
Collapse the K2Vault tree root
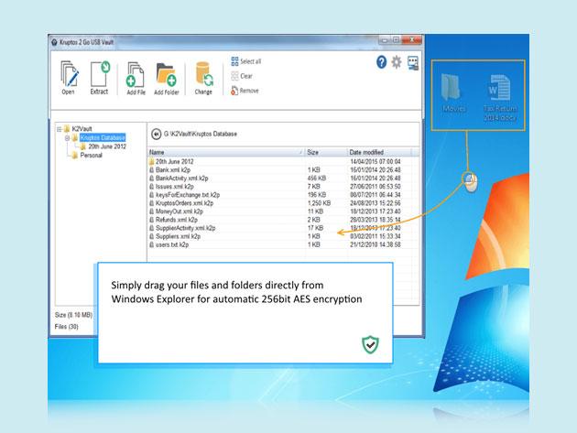click(59, 129)
